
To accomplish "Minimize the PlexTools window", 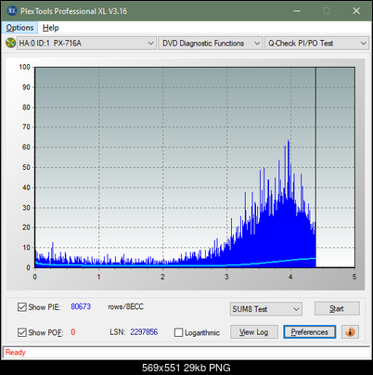I will pos(297,11).
